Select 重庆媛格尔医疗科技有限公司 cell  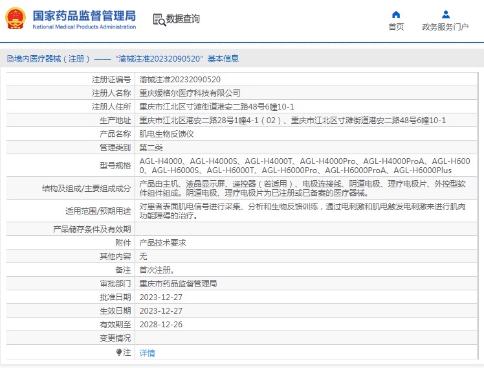(x=190, y=93)
